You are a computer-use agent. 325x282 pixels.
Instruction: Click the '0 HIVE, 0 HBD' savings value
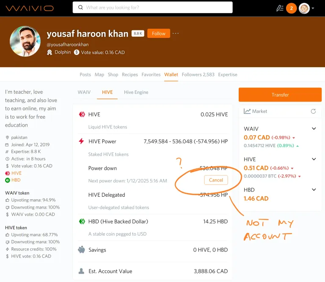coord(210,250)
